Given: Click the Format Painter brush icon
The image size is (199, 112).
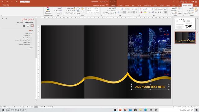Looking at the screenshot, I should (x=192, y=13).
